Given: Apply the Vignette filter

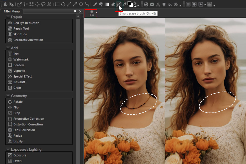Looking at the screenshot, I should pos(19,71).
